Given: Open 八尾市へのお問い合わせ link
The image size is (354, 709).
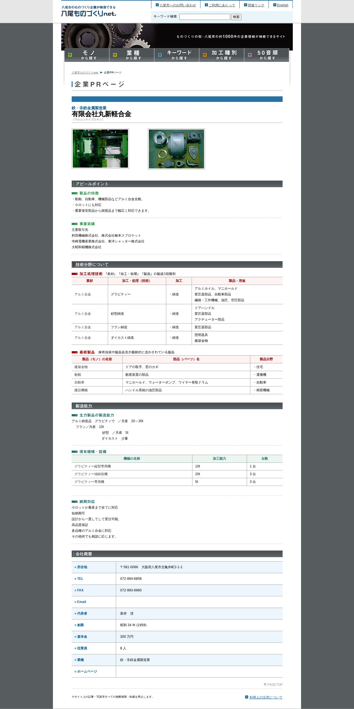Looking at the screenshot, I should pyautogui.click(x=178, y=5).
